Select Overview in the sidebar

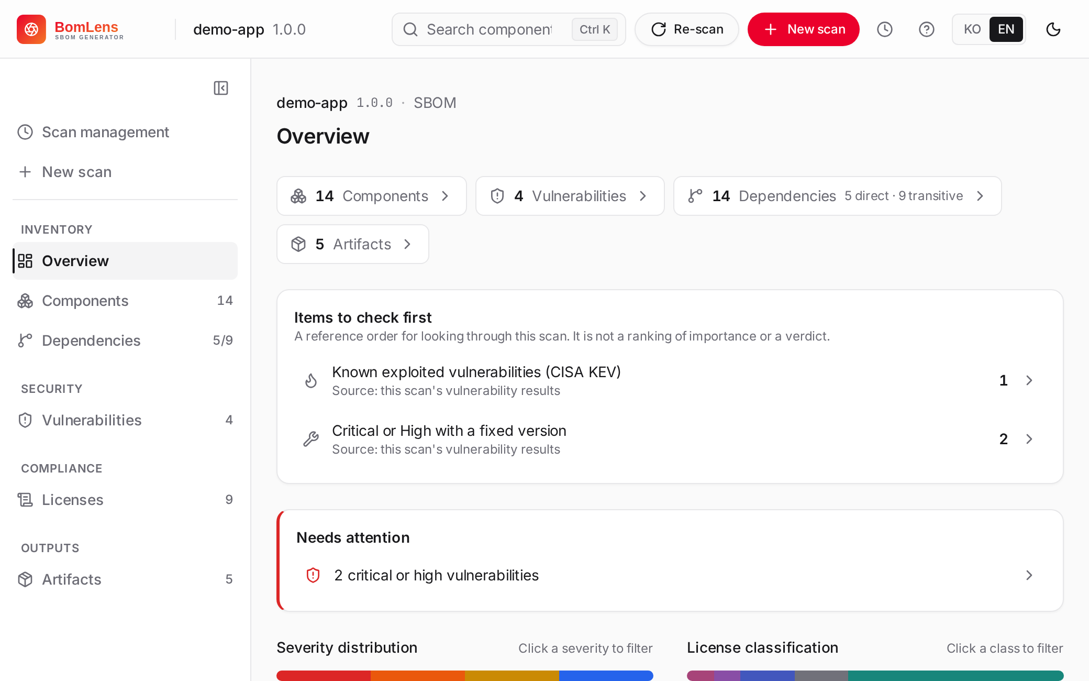pos(125,261)
